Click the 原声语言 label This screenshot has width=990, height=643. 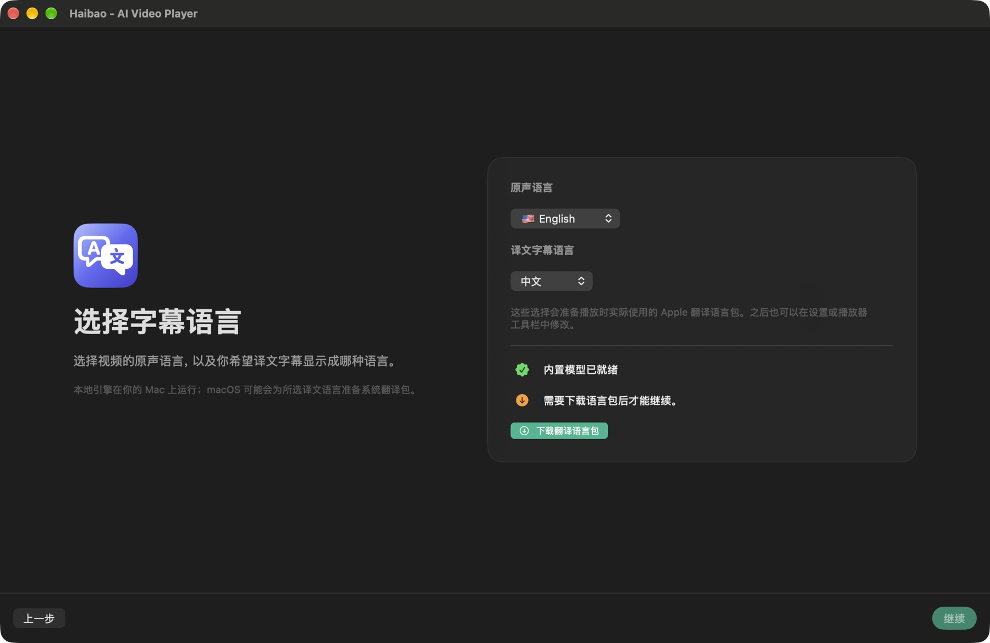click(531, 188)
